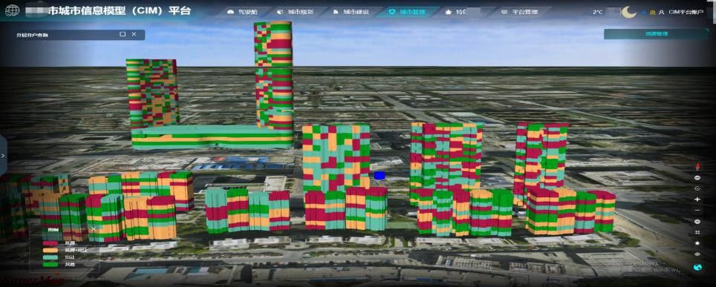Expand the collapsed left sidebar arrow
This screenshot has width=716, height=287.
pos(3,156)
